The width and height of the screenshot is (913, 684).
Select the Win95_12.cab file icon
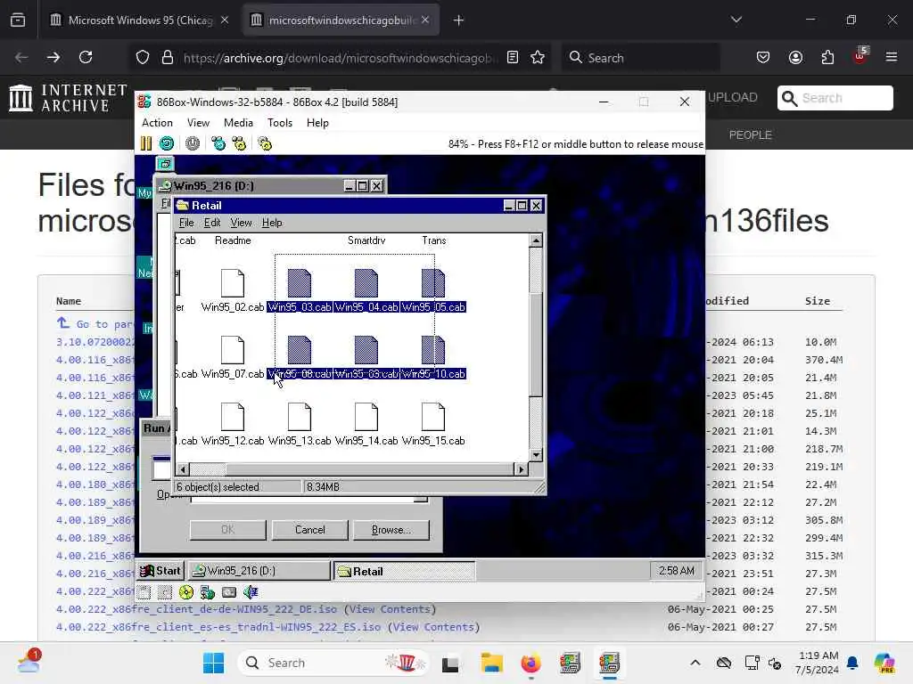coord(233,417)
